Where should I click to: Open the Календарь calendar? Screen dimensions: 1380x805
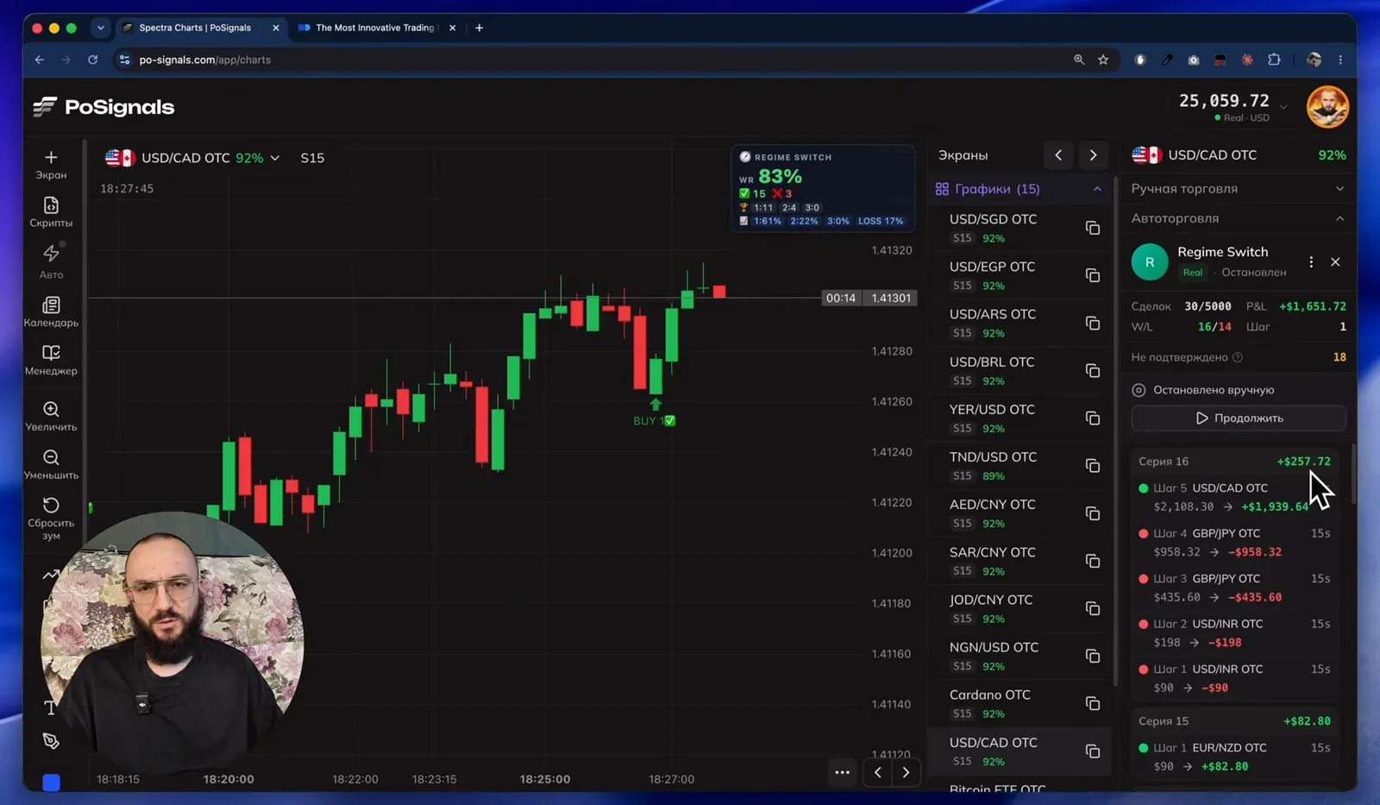(x=51, y=311)
